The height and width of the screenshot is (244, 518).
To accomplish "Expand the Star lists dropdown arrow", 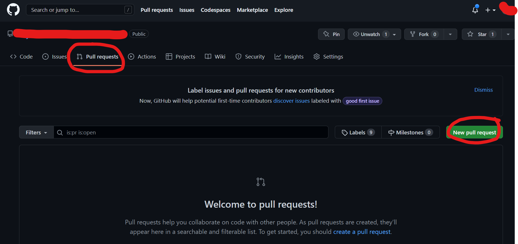I will point(508,34).
